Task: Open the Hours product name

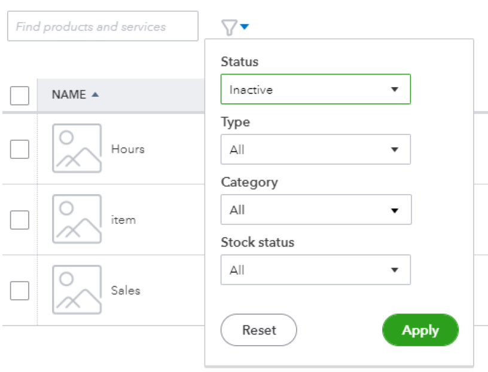Action: (127, 149)
